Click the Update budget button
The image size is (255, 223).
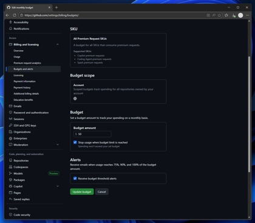(x=82, y=191)
